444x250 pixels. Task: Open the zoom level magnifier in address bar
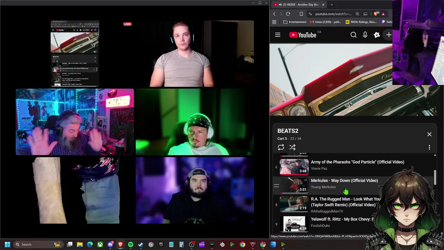[357, 14]
